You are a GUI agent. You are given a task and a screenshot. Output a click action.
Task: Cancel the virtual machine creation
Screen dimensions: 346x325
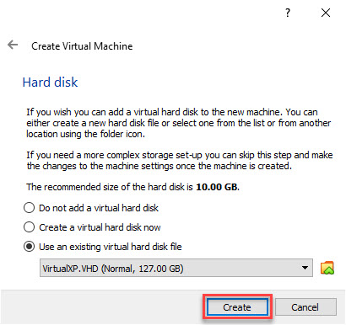[x=305, y=307]
